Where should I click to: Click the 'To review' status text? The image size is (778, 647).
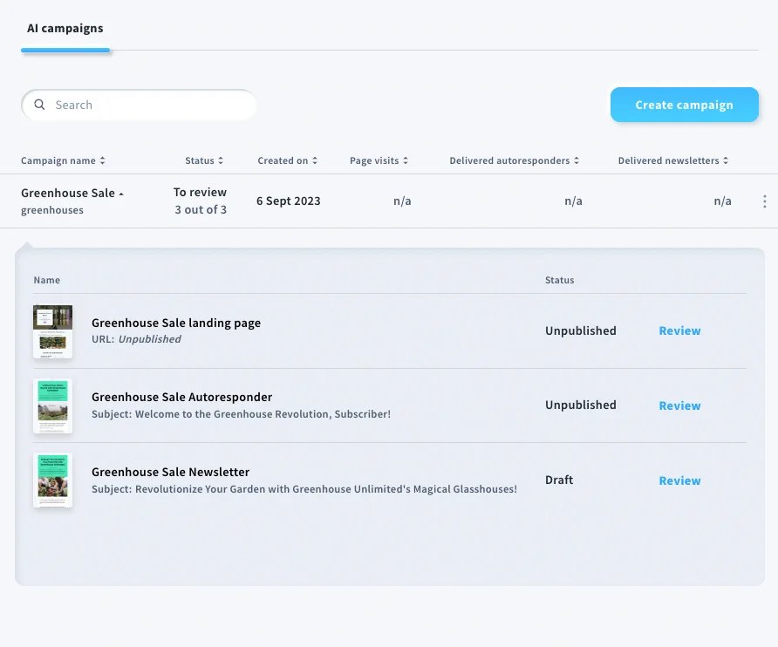[x=200, y=192]
